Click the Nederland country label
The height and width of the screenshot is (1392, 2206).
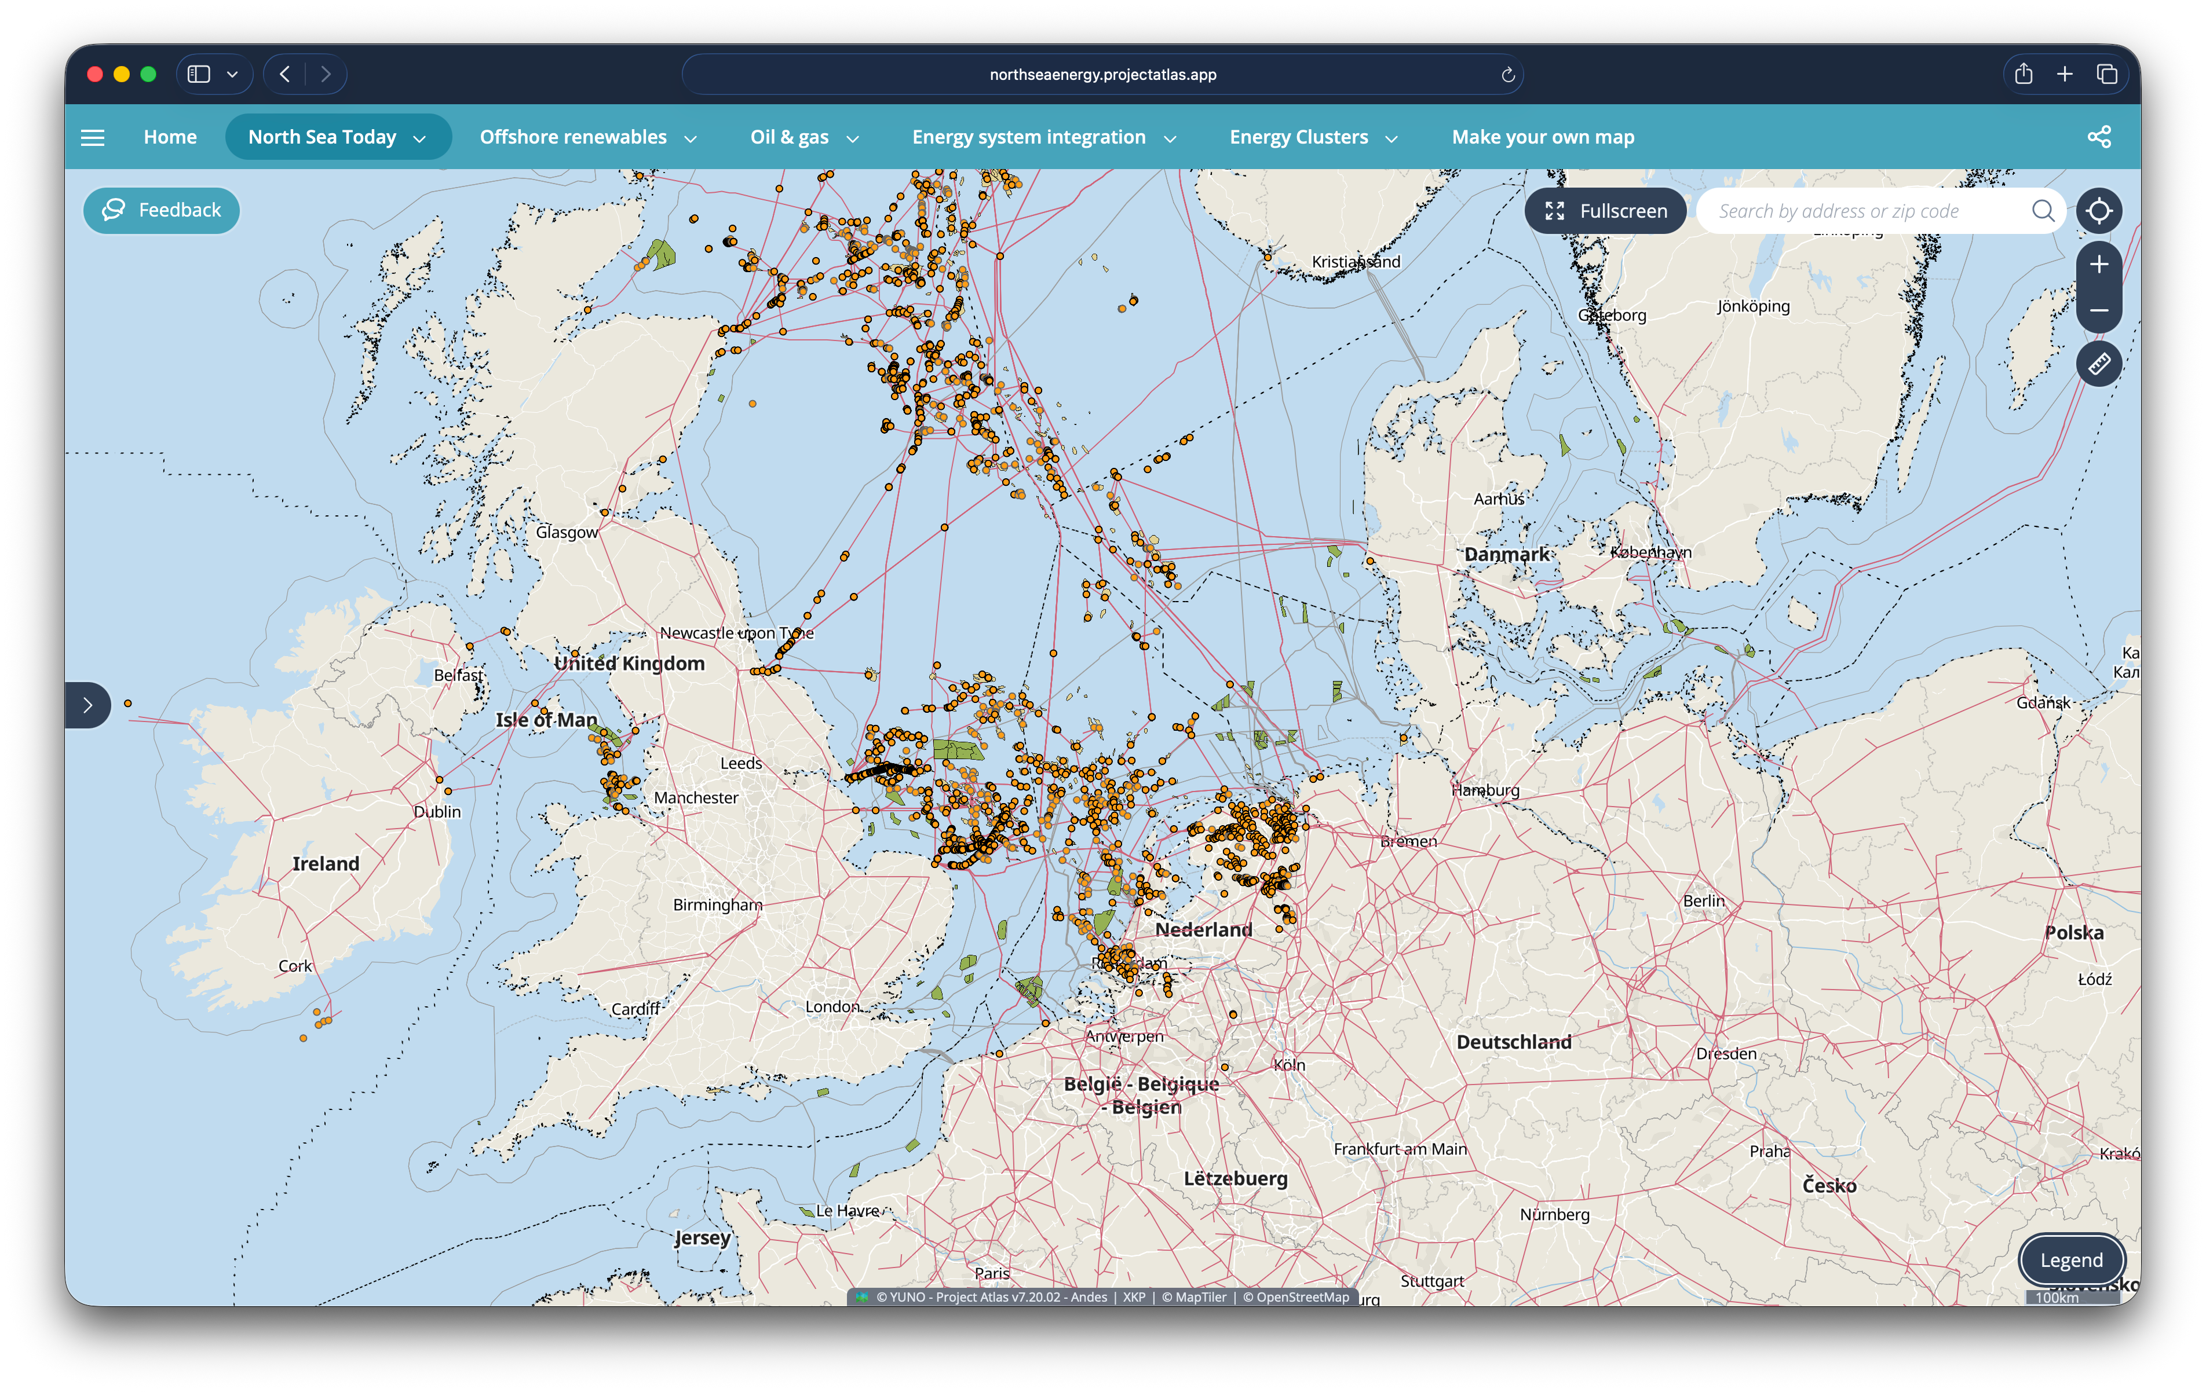1203,929
